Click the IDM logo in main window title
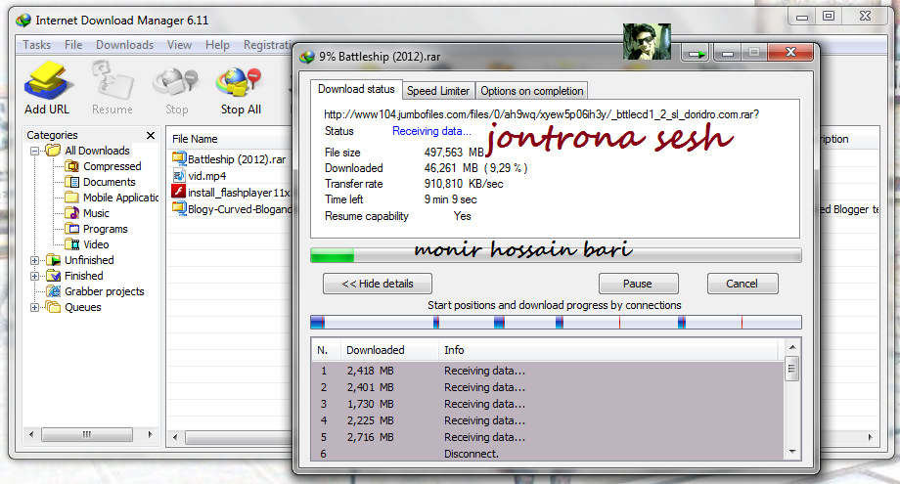 23,21
